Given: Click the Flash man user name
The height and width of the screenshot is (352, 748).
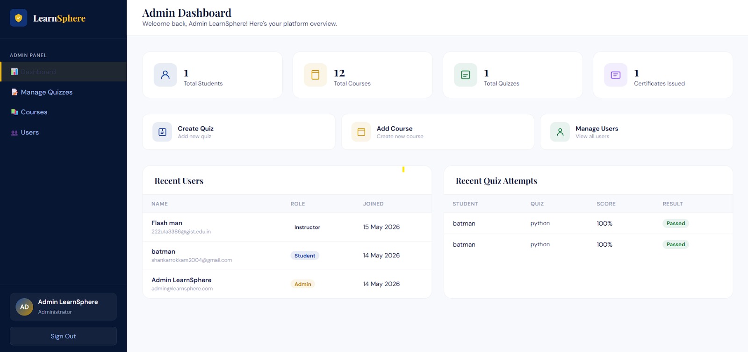Looking at the screenshot, I should pyautogui.click(x=167, y=223).
